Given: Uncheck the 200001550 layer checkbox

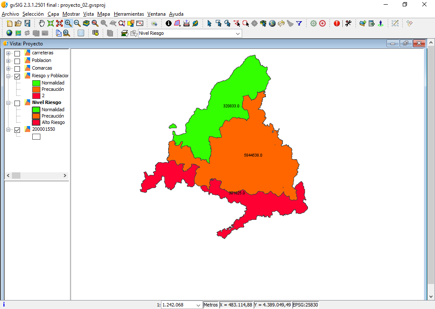Looking at the screenshot, I should tap(17, 130).
